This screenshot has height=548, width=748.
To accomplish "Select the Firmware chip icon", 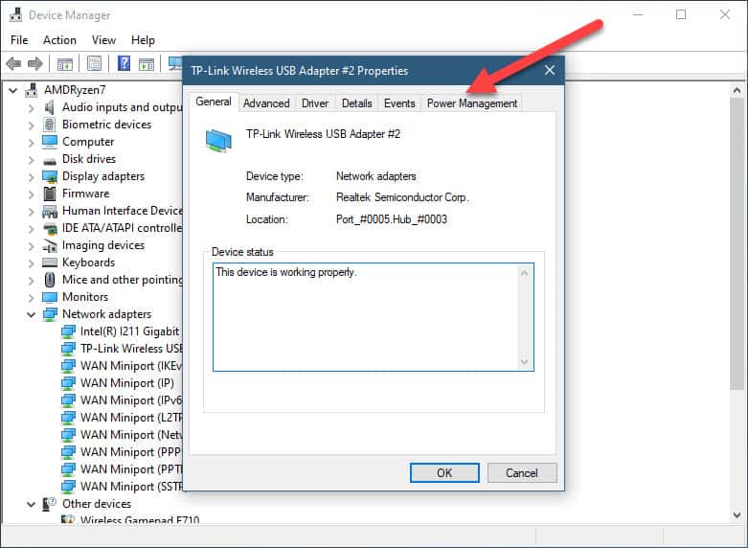I will pos(50,194).
